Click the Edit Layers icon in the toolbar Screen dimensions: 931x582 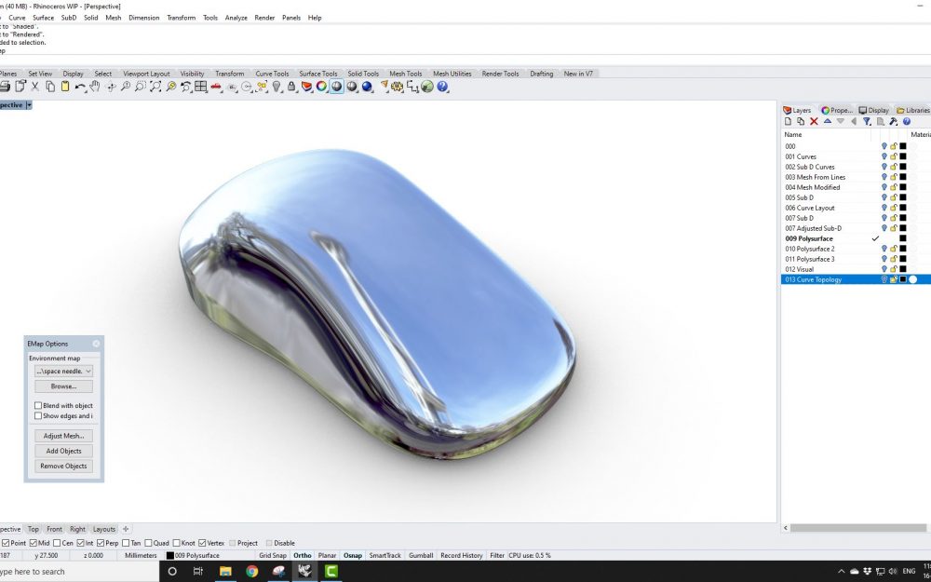(306, 87)
